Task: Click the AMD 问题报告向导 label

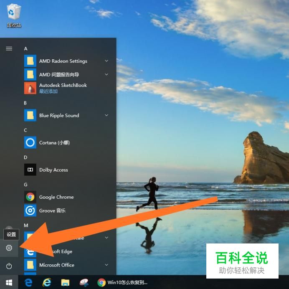Action: tap(59, 74)
